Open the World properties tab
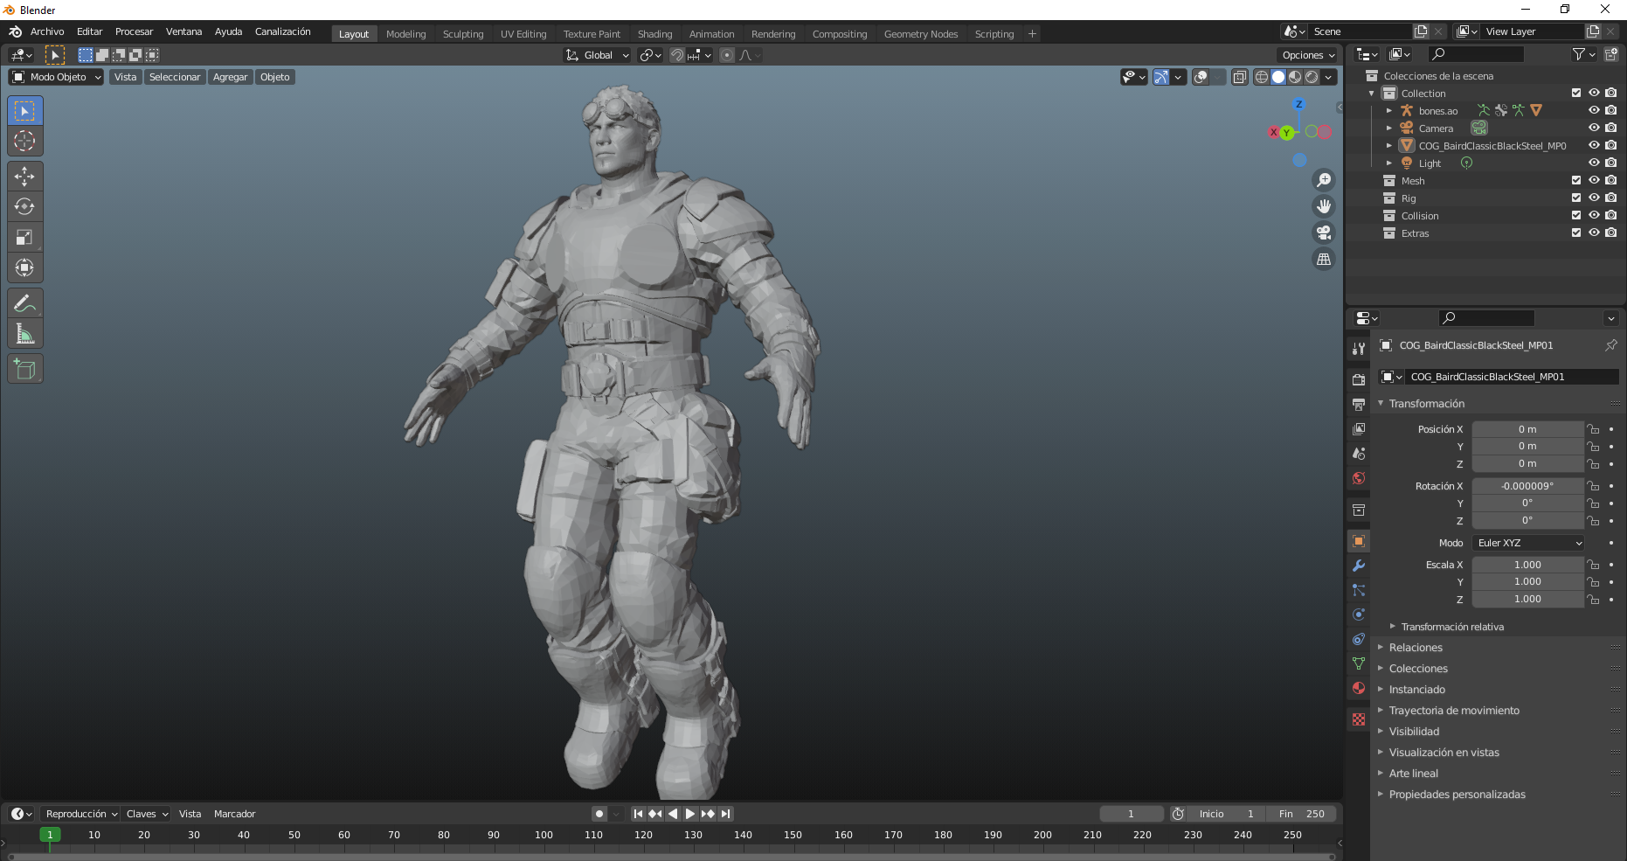The height and width of the screenshot is (861, 1627). [x=1359, y=478]
